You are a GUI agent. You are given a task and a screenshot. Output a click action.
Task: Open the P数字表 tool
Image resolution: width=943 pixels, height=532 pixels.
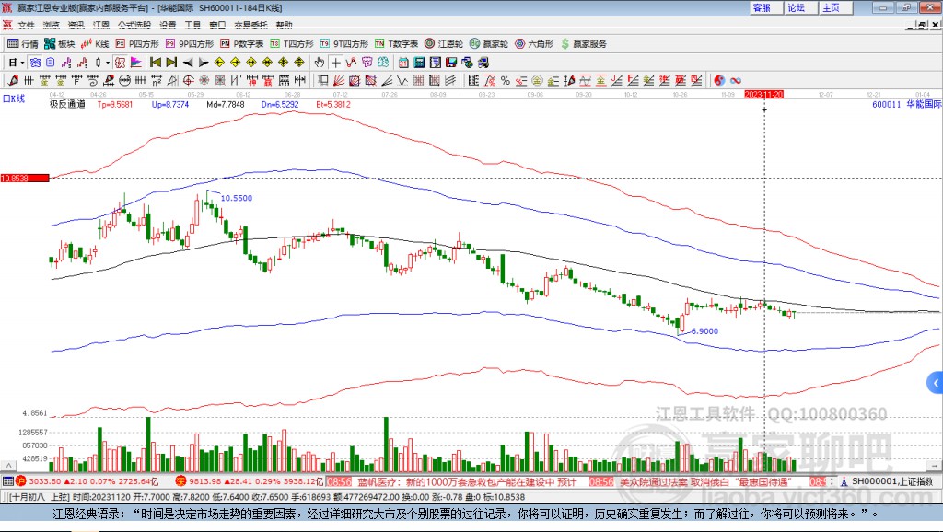pos(242,44)
